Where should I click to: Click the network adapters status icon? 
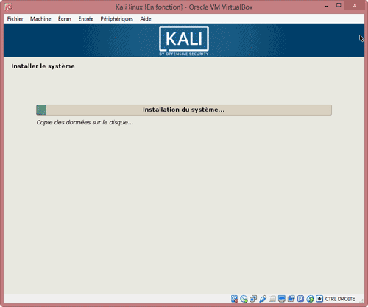pos(253,299)
